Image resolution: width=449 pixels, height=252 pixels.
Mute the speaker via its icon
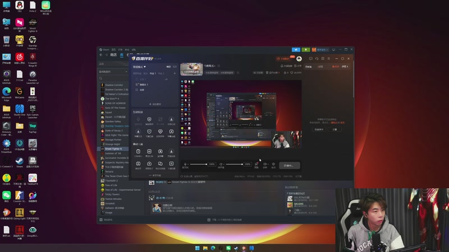pyautogui.click(x=221, y=164)
